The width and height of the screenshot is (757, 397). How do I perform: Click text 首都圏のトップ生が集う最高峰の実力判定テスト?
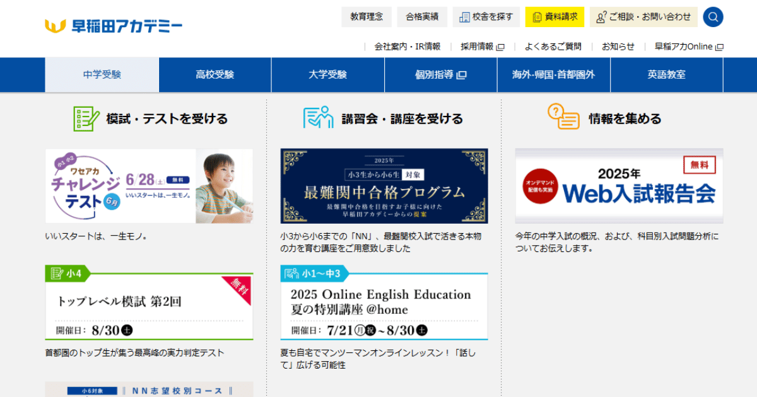[x=134, y=353]
